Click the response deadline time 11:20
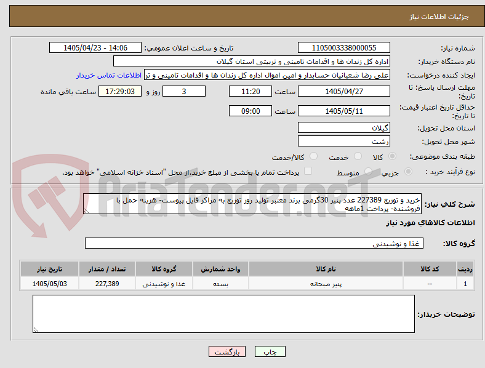The image size is (485, 368). coord(251,91)
